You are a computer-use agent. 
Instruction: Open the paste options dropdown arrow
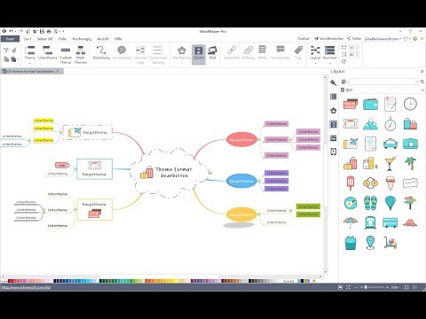(18, 59)
